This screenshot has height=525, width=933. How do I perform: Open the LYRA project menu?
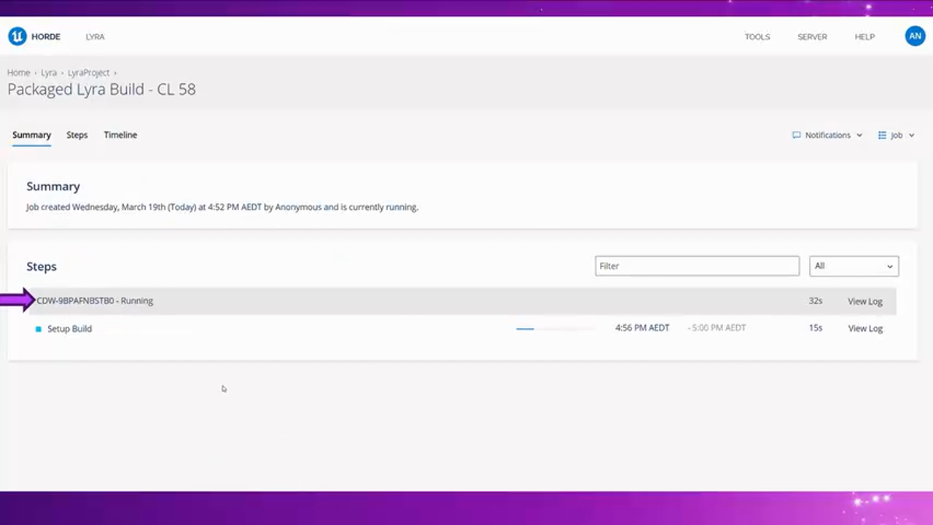pyautogui.click(x=95, y=36)
